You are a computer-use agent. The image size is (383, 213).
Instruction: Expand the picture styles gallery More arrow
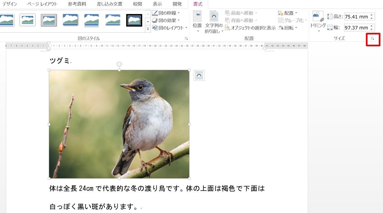148,29
